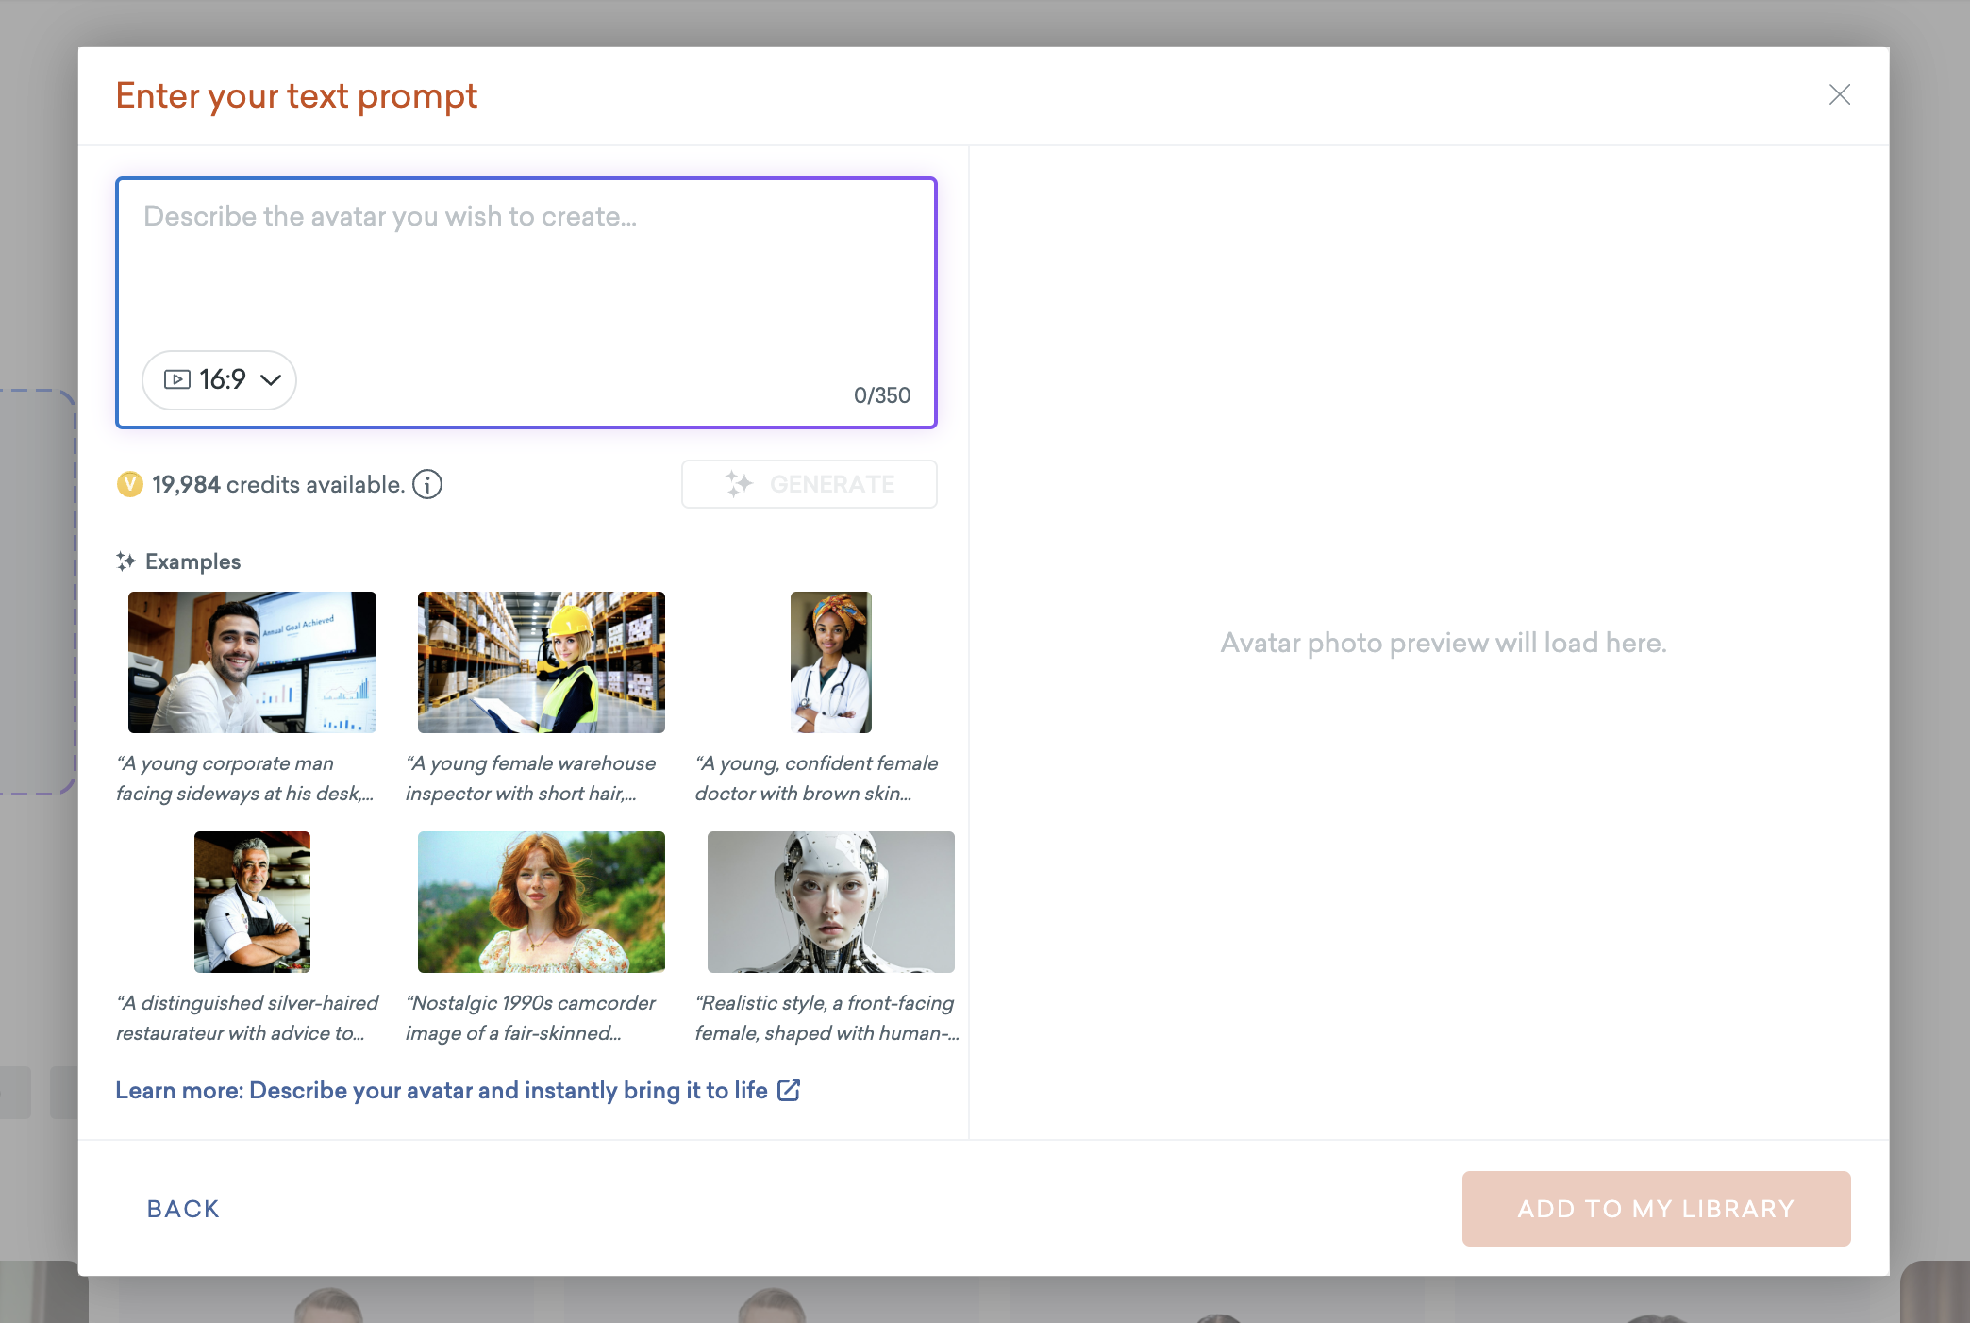
Task: Select the young corporate man example
Action: (251, 661)
